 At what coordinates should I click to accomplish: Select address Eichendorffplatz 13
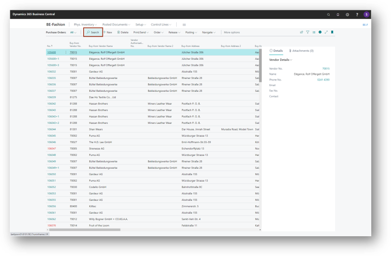point(193,148)
